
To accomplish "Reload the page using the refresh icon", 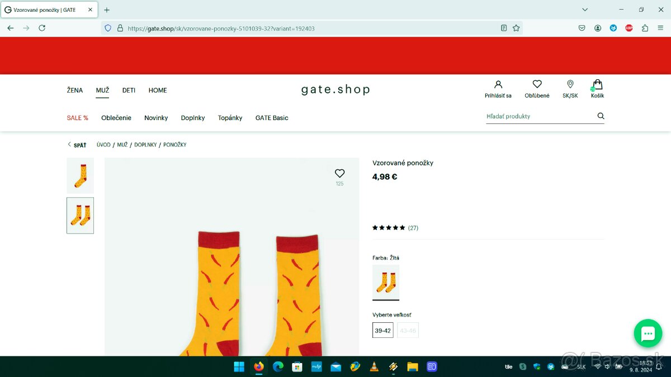I will point(42,28).
